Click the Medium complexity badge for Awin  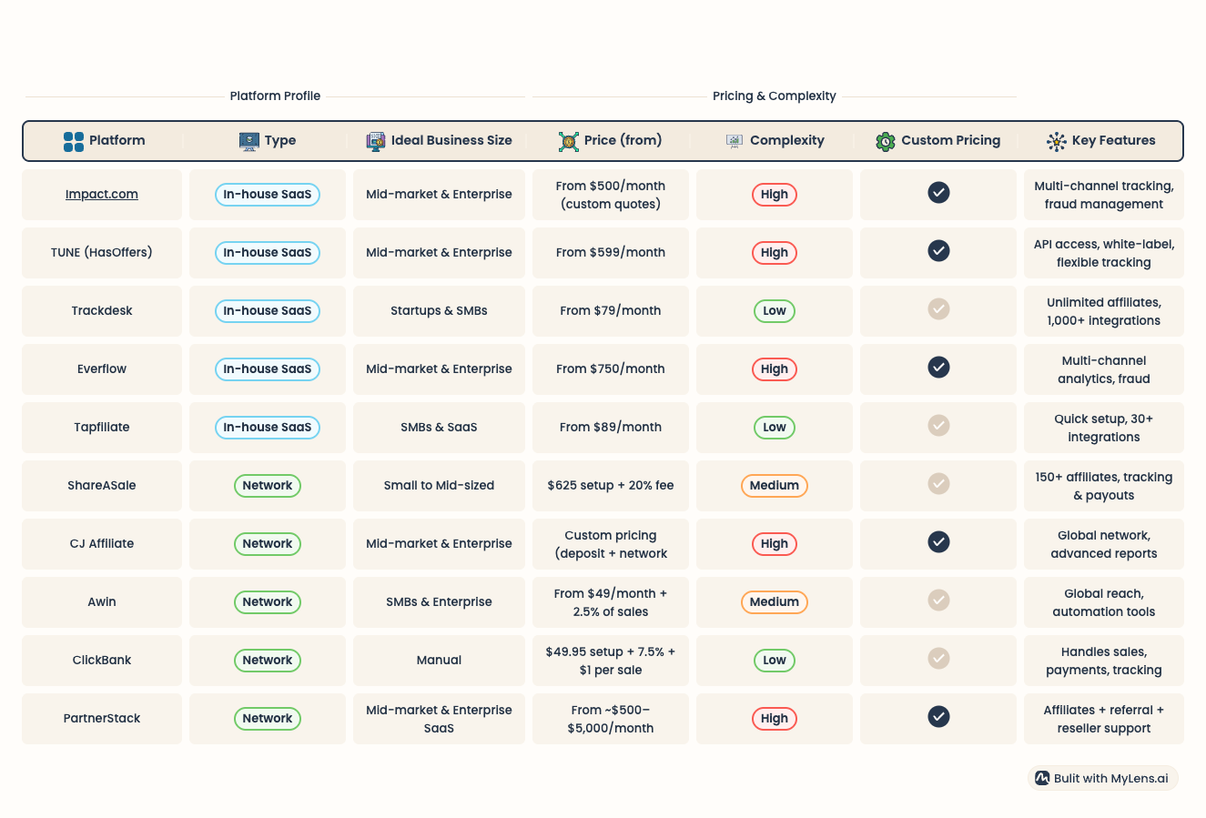775,602
